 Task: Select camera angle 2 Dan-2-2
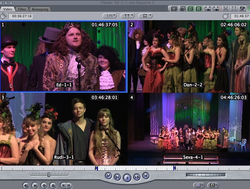click(189, 56)
